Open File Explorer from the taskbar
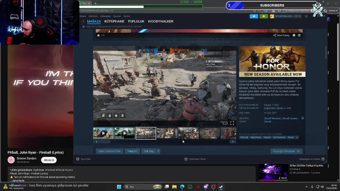The height and width of the screenshot is (191, 340). pos(174,187)
